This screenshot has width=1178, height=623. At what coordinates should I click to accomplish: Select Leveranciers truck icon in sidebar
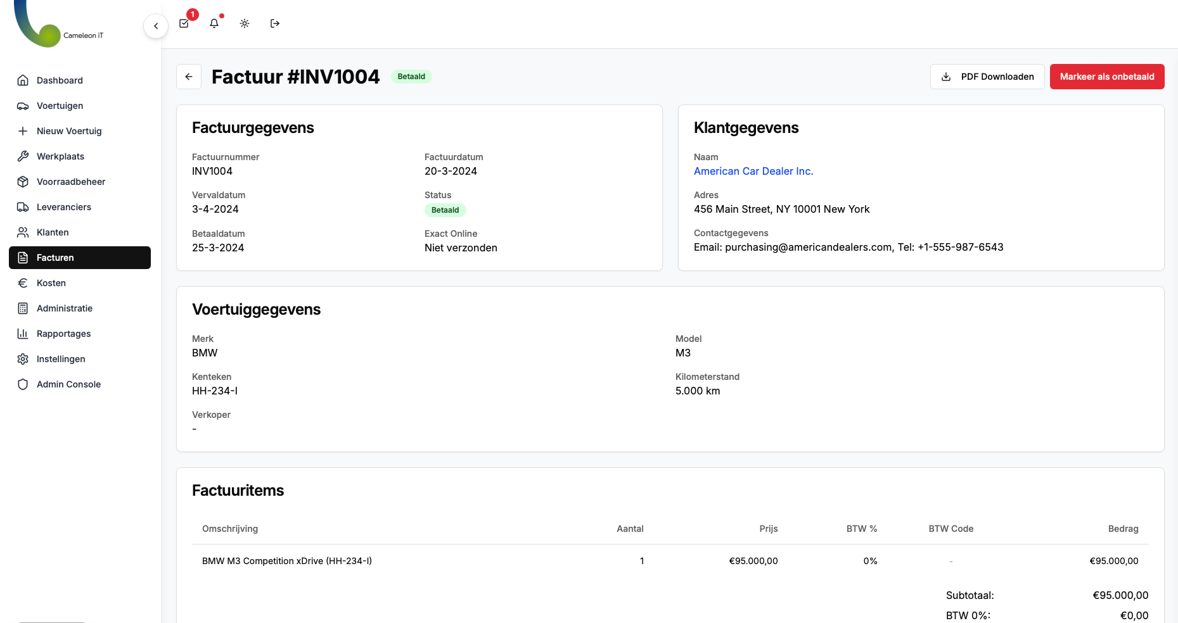click(23, 207)
